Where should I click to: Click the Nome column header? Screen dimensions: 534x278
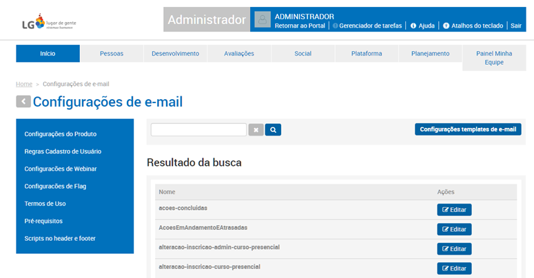(167, 192)
